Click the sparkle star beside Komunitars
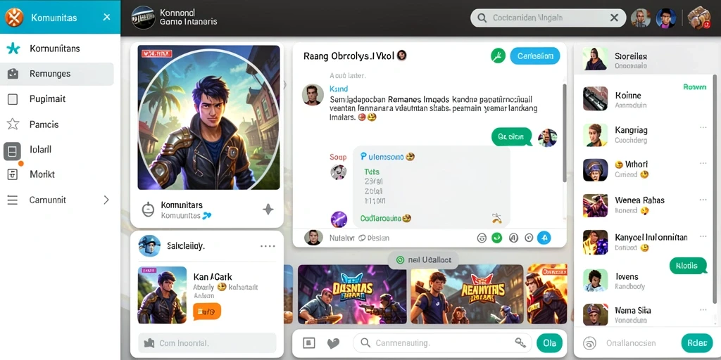This screenshot has width=721, height=360. (x=268, y=210)
